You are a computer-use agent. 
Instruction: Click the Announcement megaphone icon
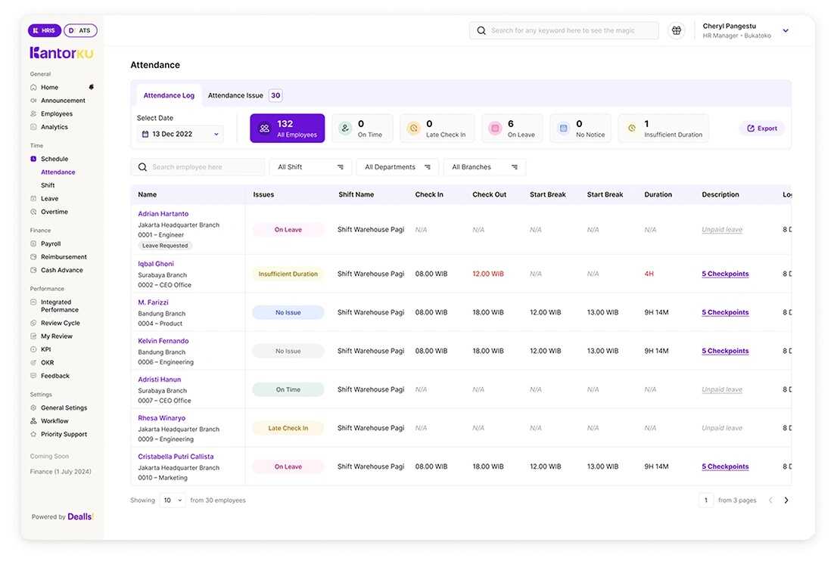(33, 101)
